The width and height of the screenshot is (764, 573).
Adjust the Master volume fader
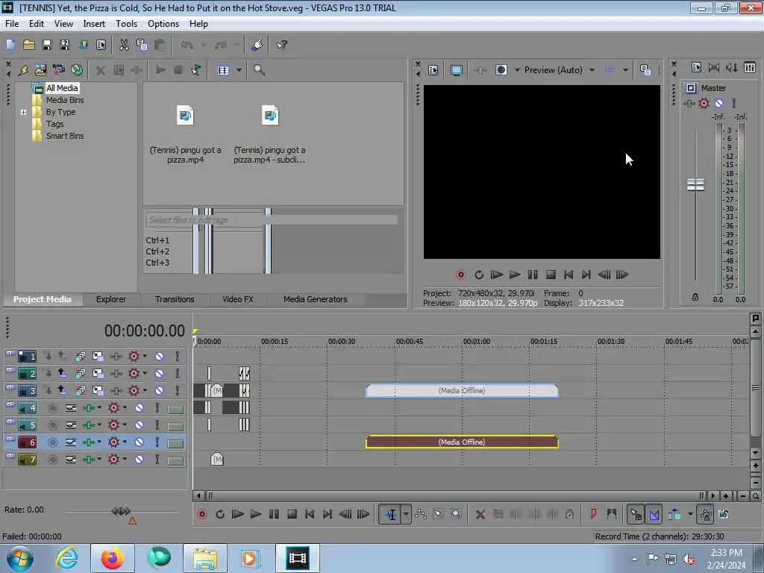[x=696, y=185]
